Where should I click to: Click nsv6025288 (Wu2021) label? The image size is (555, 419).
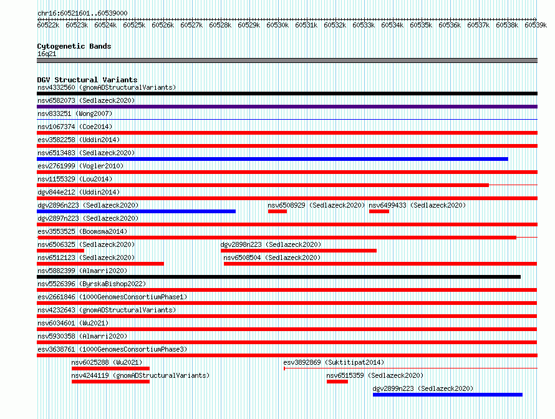tap(107, 362)
